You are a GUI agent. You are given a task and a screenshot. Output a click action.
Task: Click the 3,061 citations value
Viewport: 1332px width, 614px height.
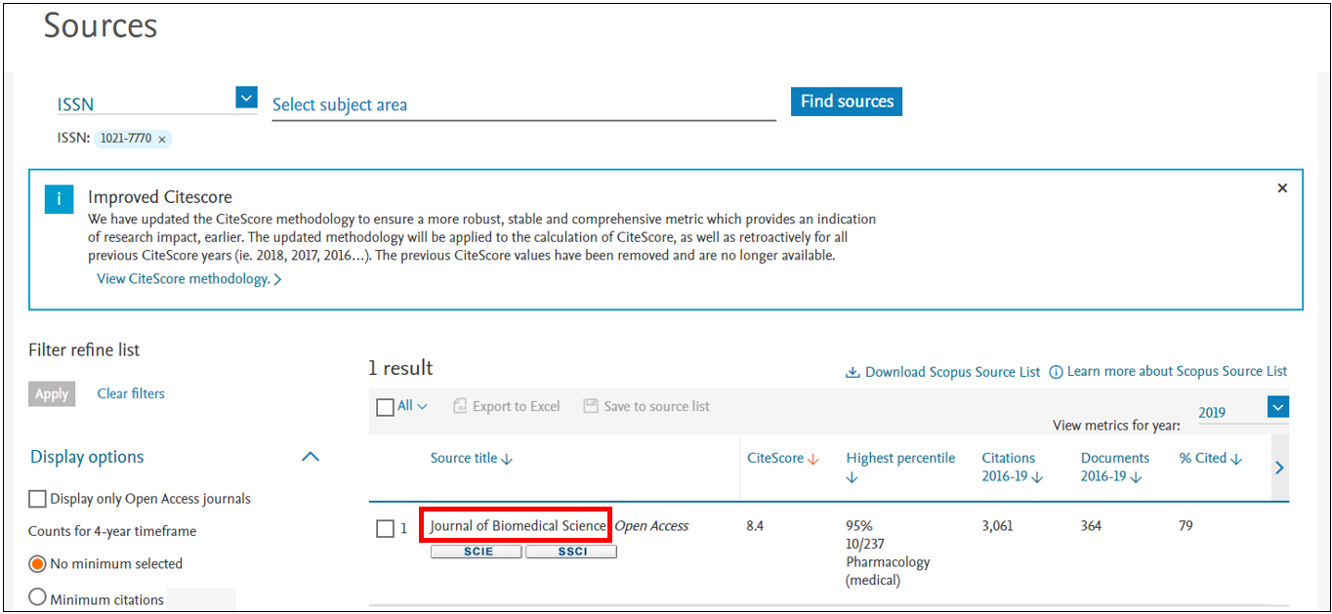pos(998,526)
